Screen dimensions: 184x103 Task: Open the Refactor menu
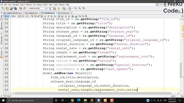pos(29,5)
